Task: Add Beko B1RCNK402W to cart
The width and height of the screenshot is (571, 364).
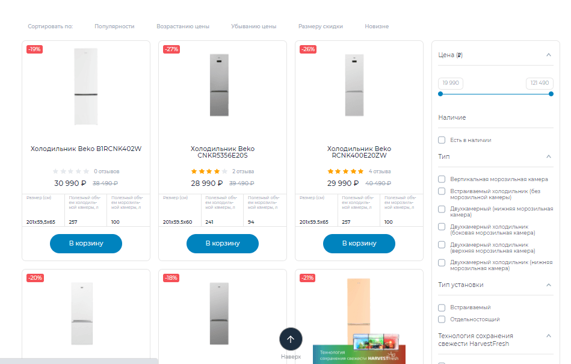Action: click(x=86, y=244)
